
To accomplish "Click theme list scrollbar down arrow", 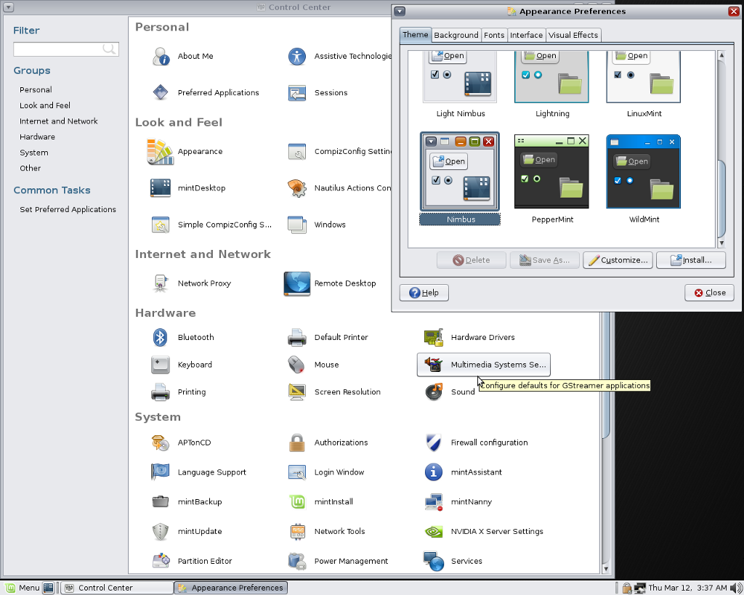I will click(x=721, y=243).
